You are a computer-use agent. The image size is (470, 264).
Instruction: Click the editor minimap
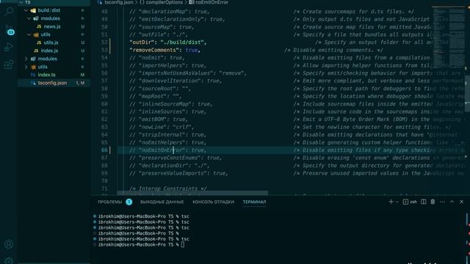449,37
